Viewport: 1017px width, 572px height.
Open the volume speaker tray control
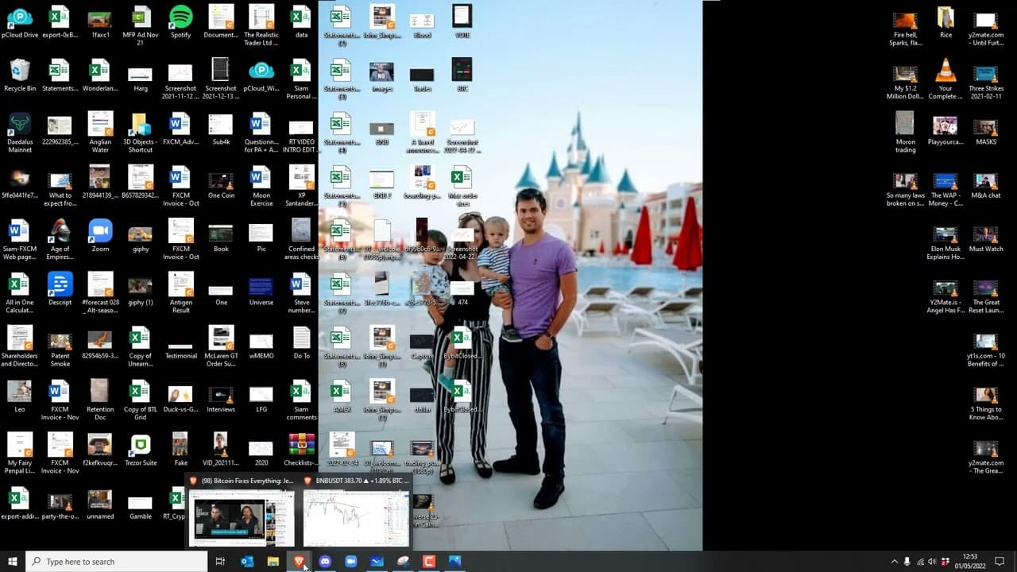point(932,562)
